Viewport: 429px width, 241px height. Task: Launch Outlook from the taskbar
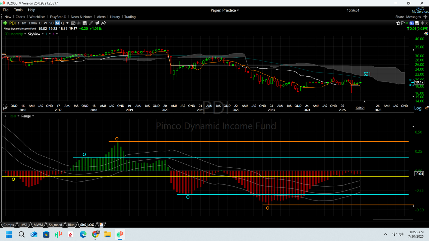tap(34, 234)
